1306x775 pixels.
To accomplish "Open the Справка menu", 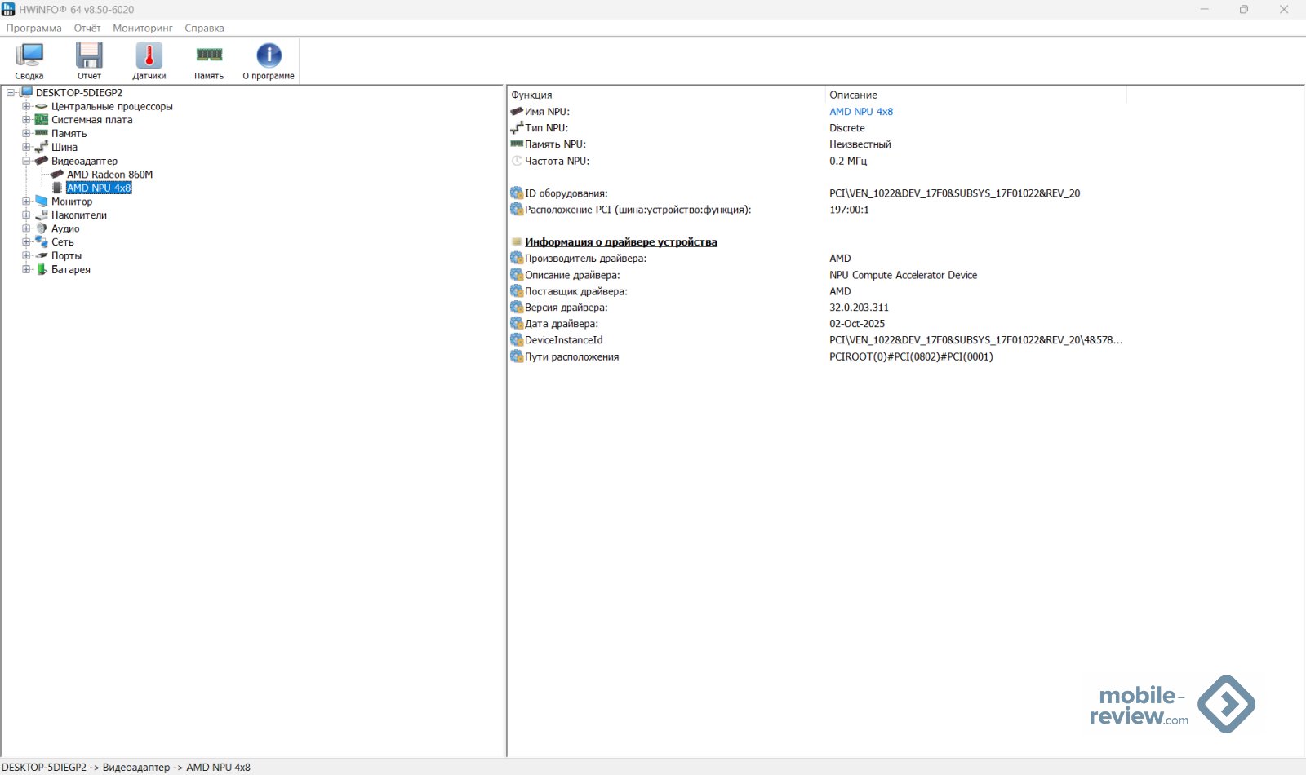I will 204,28.
